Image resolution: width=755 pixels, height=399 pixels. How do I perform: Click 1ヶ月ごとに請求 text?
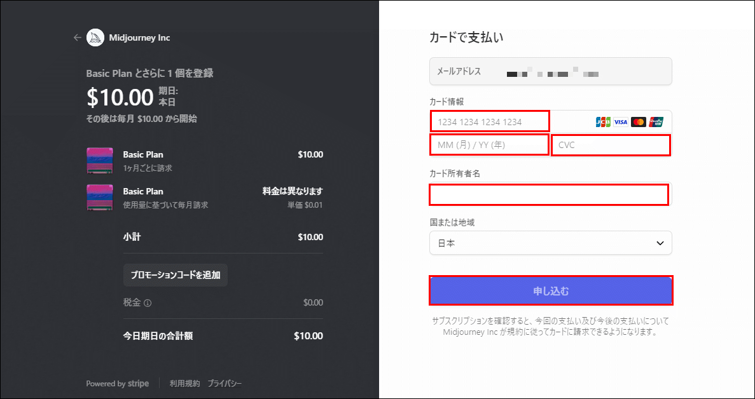click(148, 168)
